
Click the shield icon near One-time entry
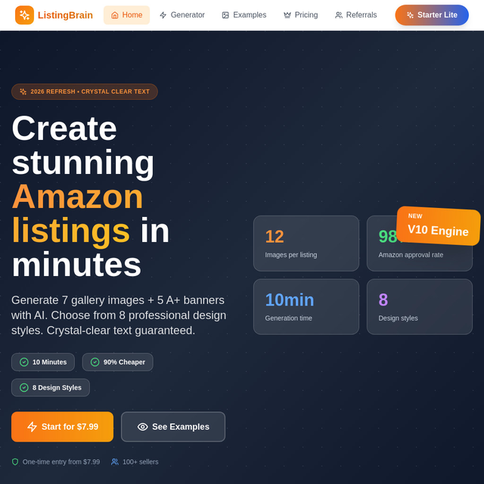(15, 462)
